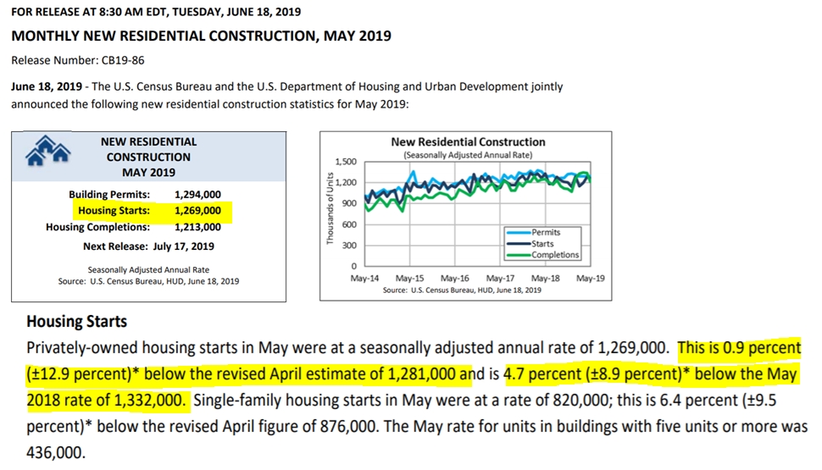Image resolution: width=822 pixels, height=470 pixels.
Task: Click the Starts legend entry in chart
Action: pyautogui.click(x=543, y=243)
